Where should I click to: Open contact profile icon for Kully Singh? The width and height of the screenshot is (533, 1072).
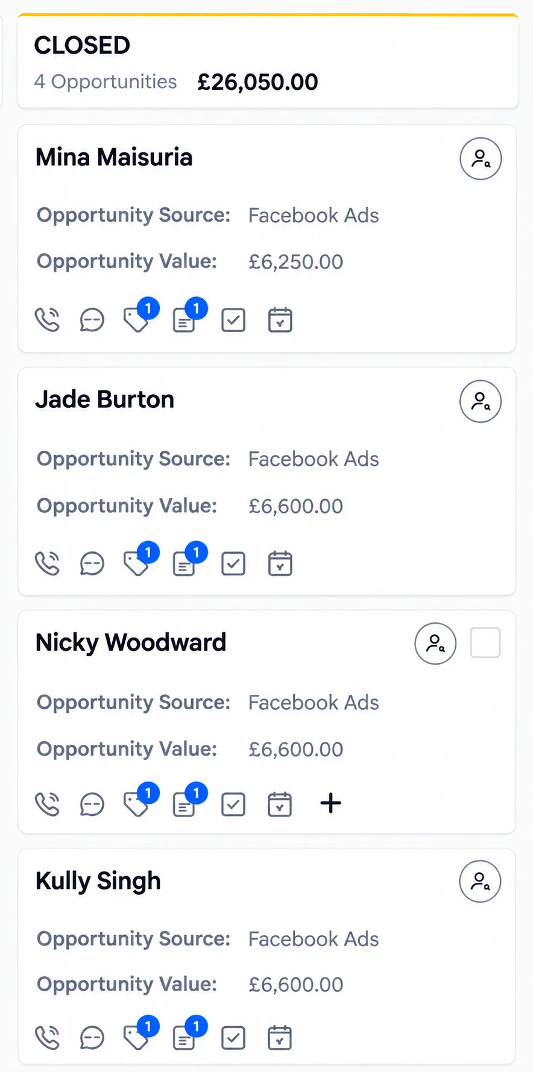[480, 881]
